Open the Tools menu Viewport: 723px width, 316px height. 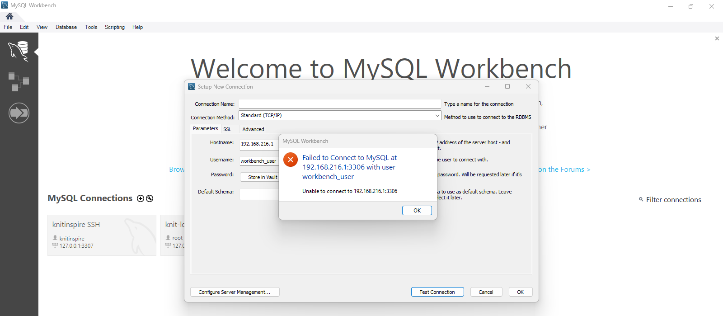click(x=91, y=27)
